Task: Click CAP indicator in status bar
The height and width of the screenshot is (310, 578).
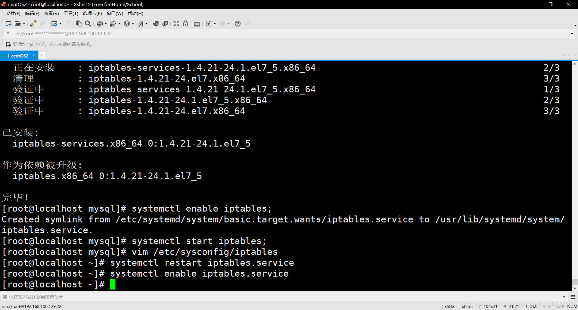Action: click(x=560, y=306)
